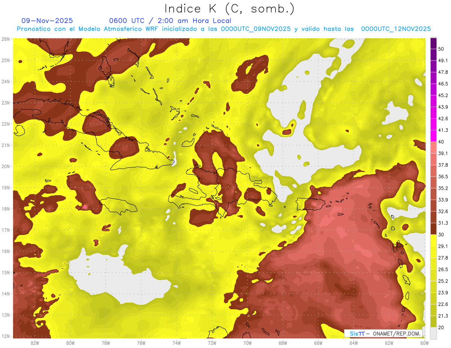
Task: Click the salmon swatch between 39.1 and 40
Action: [433, 147]
